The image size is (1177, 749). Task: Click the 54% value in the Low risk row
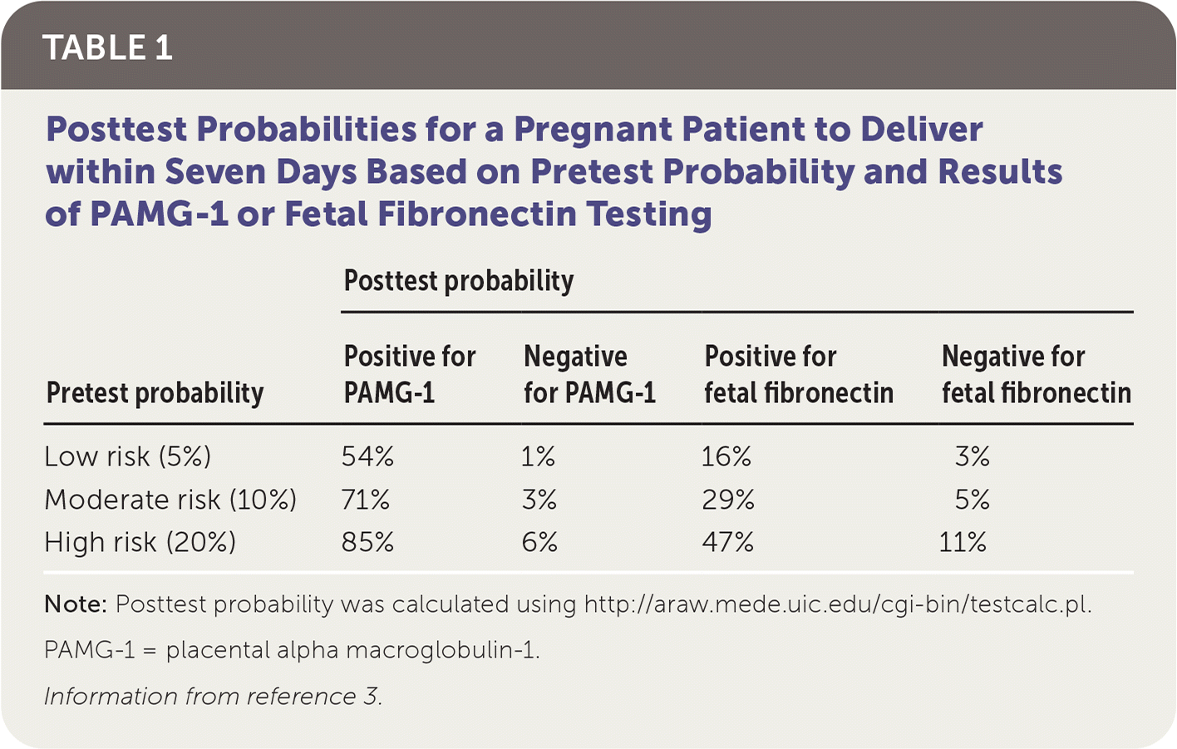click(367, 456)
